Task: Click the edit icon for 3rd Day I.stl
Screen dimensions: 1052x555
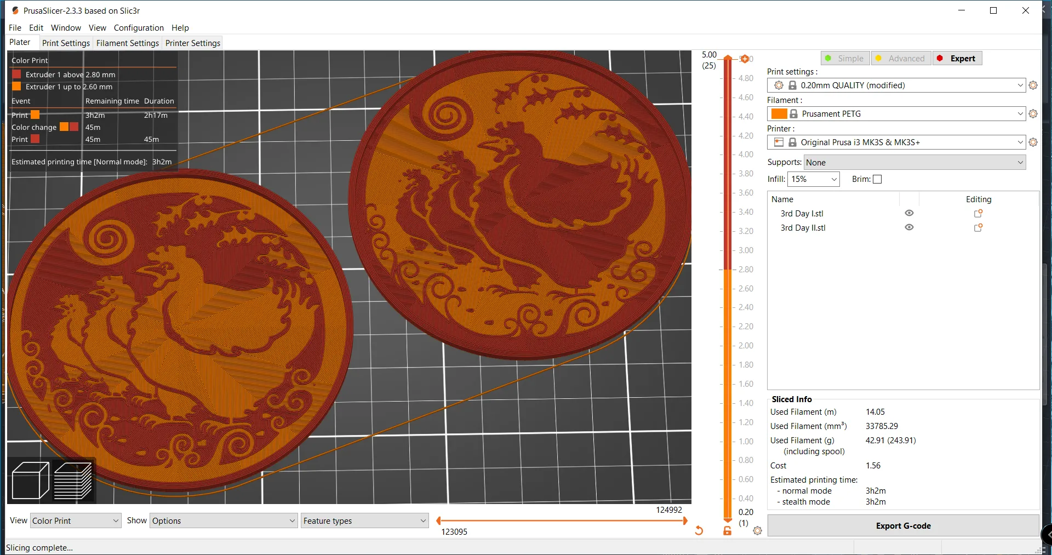Action: 978,214
